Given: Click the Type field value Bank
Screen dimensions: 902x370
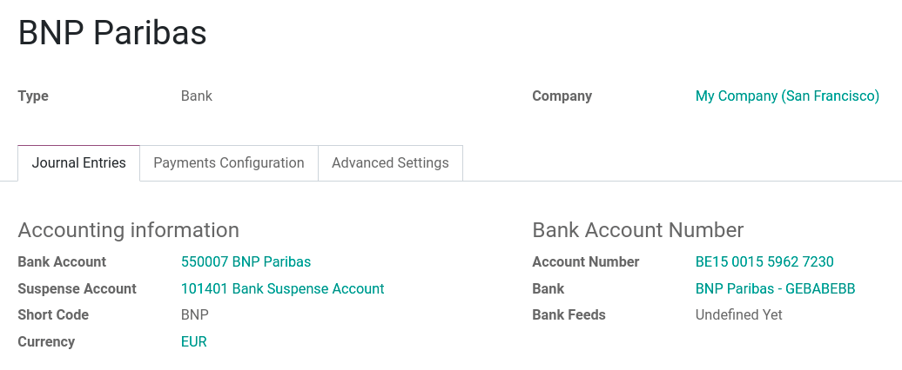Looking at the screenshot, I should (x=196, y=96).
